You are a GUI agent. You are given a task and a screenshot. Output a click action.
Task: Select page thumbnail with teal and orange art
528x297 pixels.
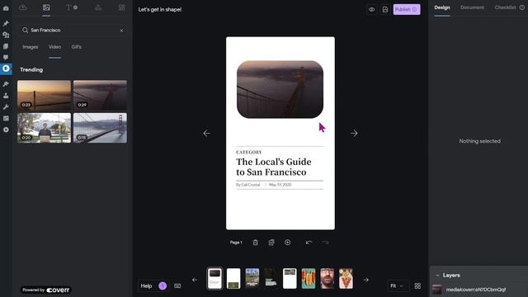pos(309,279)
